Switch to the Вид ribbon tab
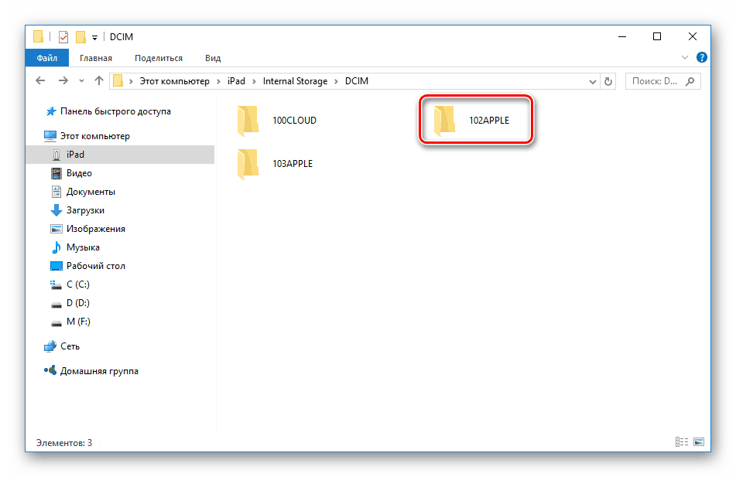736x477 pixels. (213, 58)
